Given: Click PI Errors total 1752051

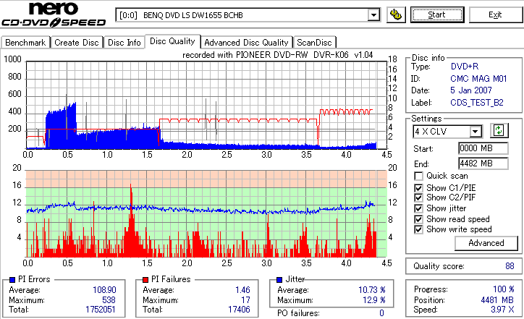Looking at the screenshot, I should click(101, 310).
